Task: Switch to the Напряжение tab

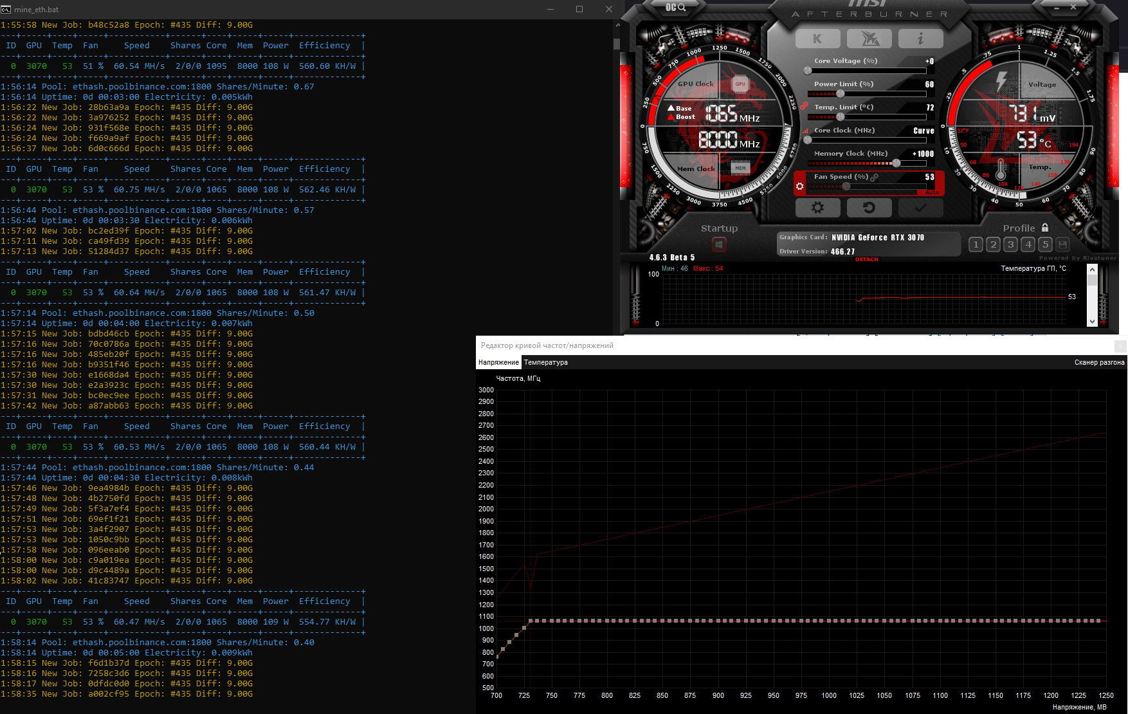Action: tap(498, 363)
